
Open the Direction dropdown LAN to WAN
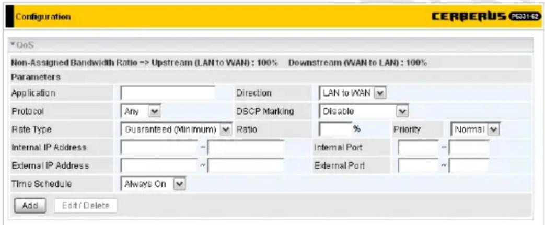352,93
